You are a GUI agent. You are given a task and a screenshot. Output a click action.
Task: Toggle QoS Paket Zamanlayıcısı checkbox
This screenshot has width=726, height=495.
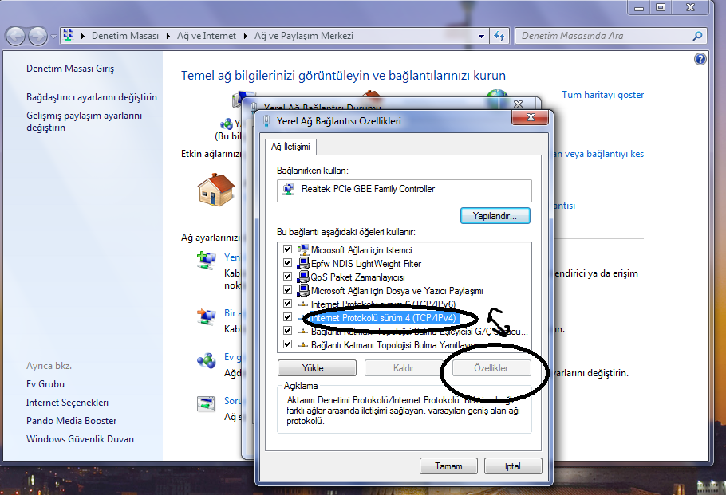(287, 276)
